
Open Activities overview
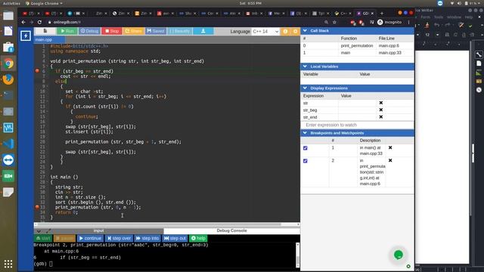[x=11, y=3]
